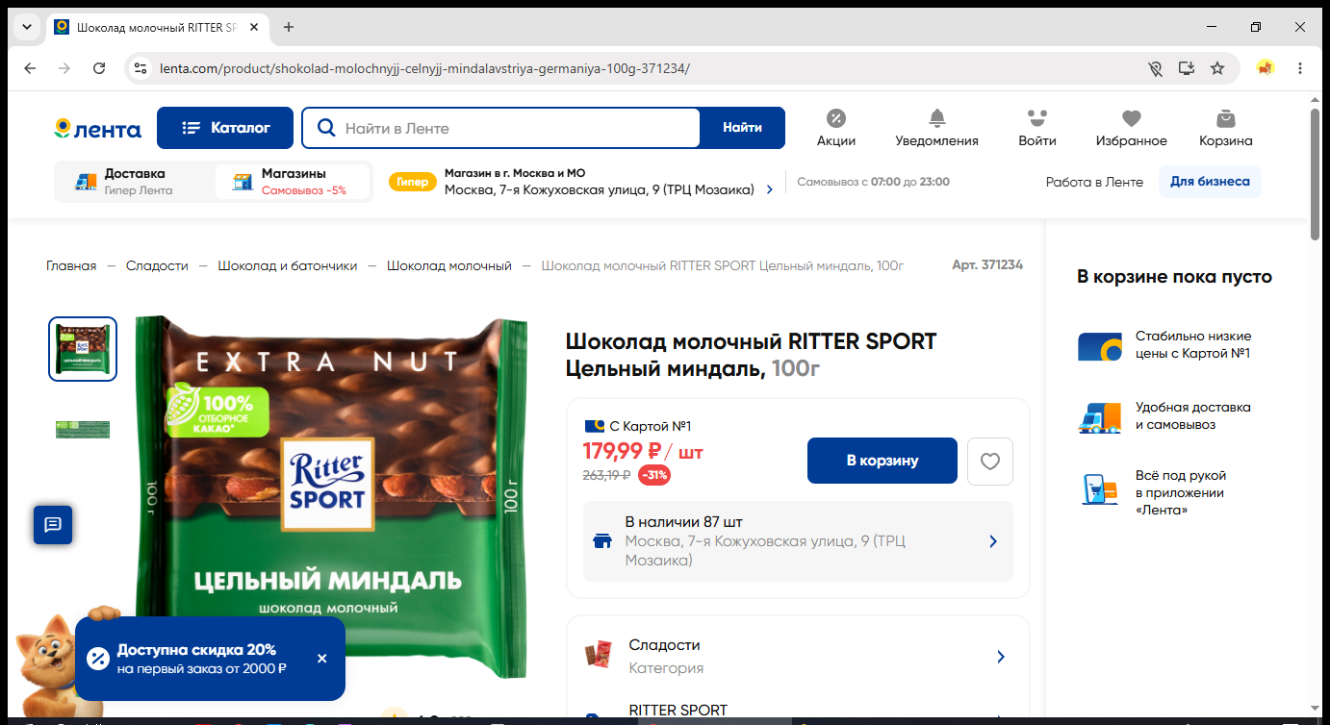Screen dimensions: 1330x725
Task: Open the site information icon in address bar
Action: (x=141, y=68)
